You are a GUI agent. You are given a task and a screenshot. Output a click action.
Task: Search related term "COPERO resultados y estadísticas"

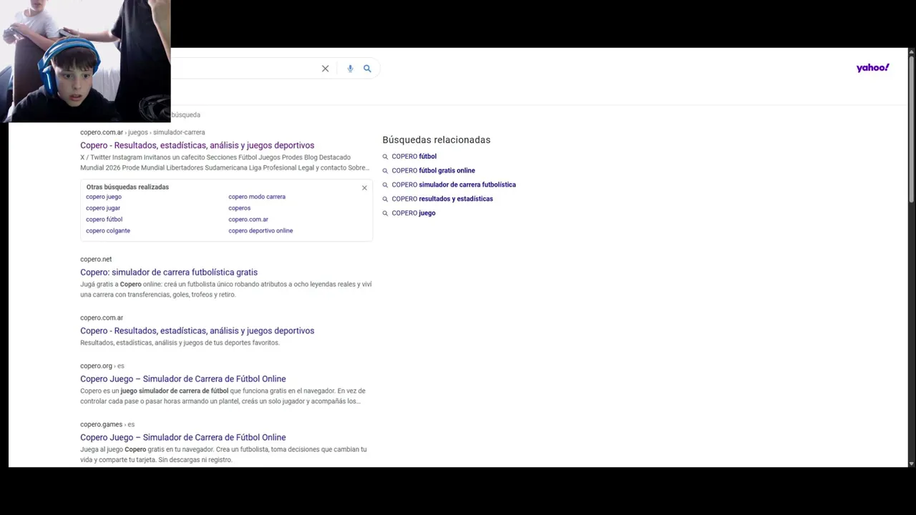coord(442,199)
